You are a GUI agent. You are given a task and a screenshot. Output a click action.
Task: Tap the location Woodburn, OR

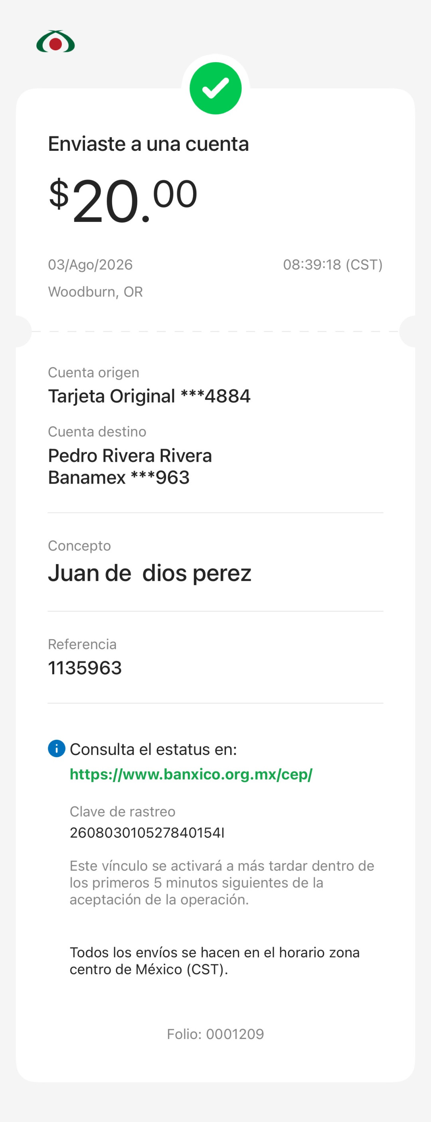pyautogui.click(x=95, y=291)
